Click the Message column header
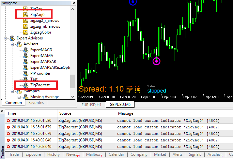This screenshot has height=159, width=233. [x=175, y=113]
